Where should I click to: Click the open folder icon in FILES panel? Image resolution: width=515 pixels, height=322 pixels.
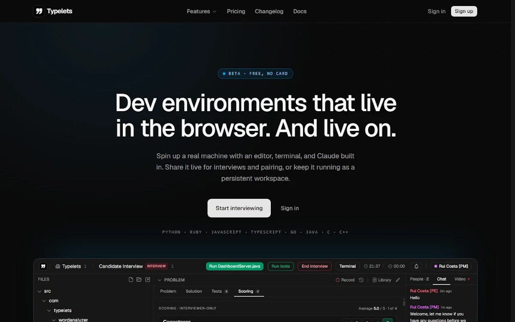[139, 279]
